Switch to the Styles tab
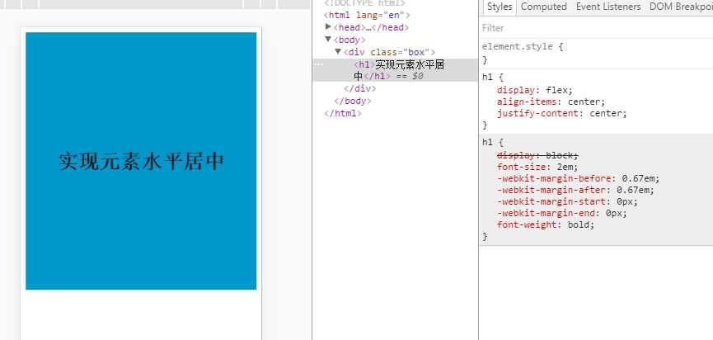Image resolution: width=713 pixels, height=340 pixels. point(500,7)
